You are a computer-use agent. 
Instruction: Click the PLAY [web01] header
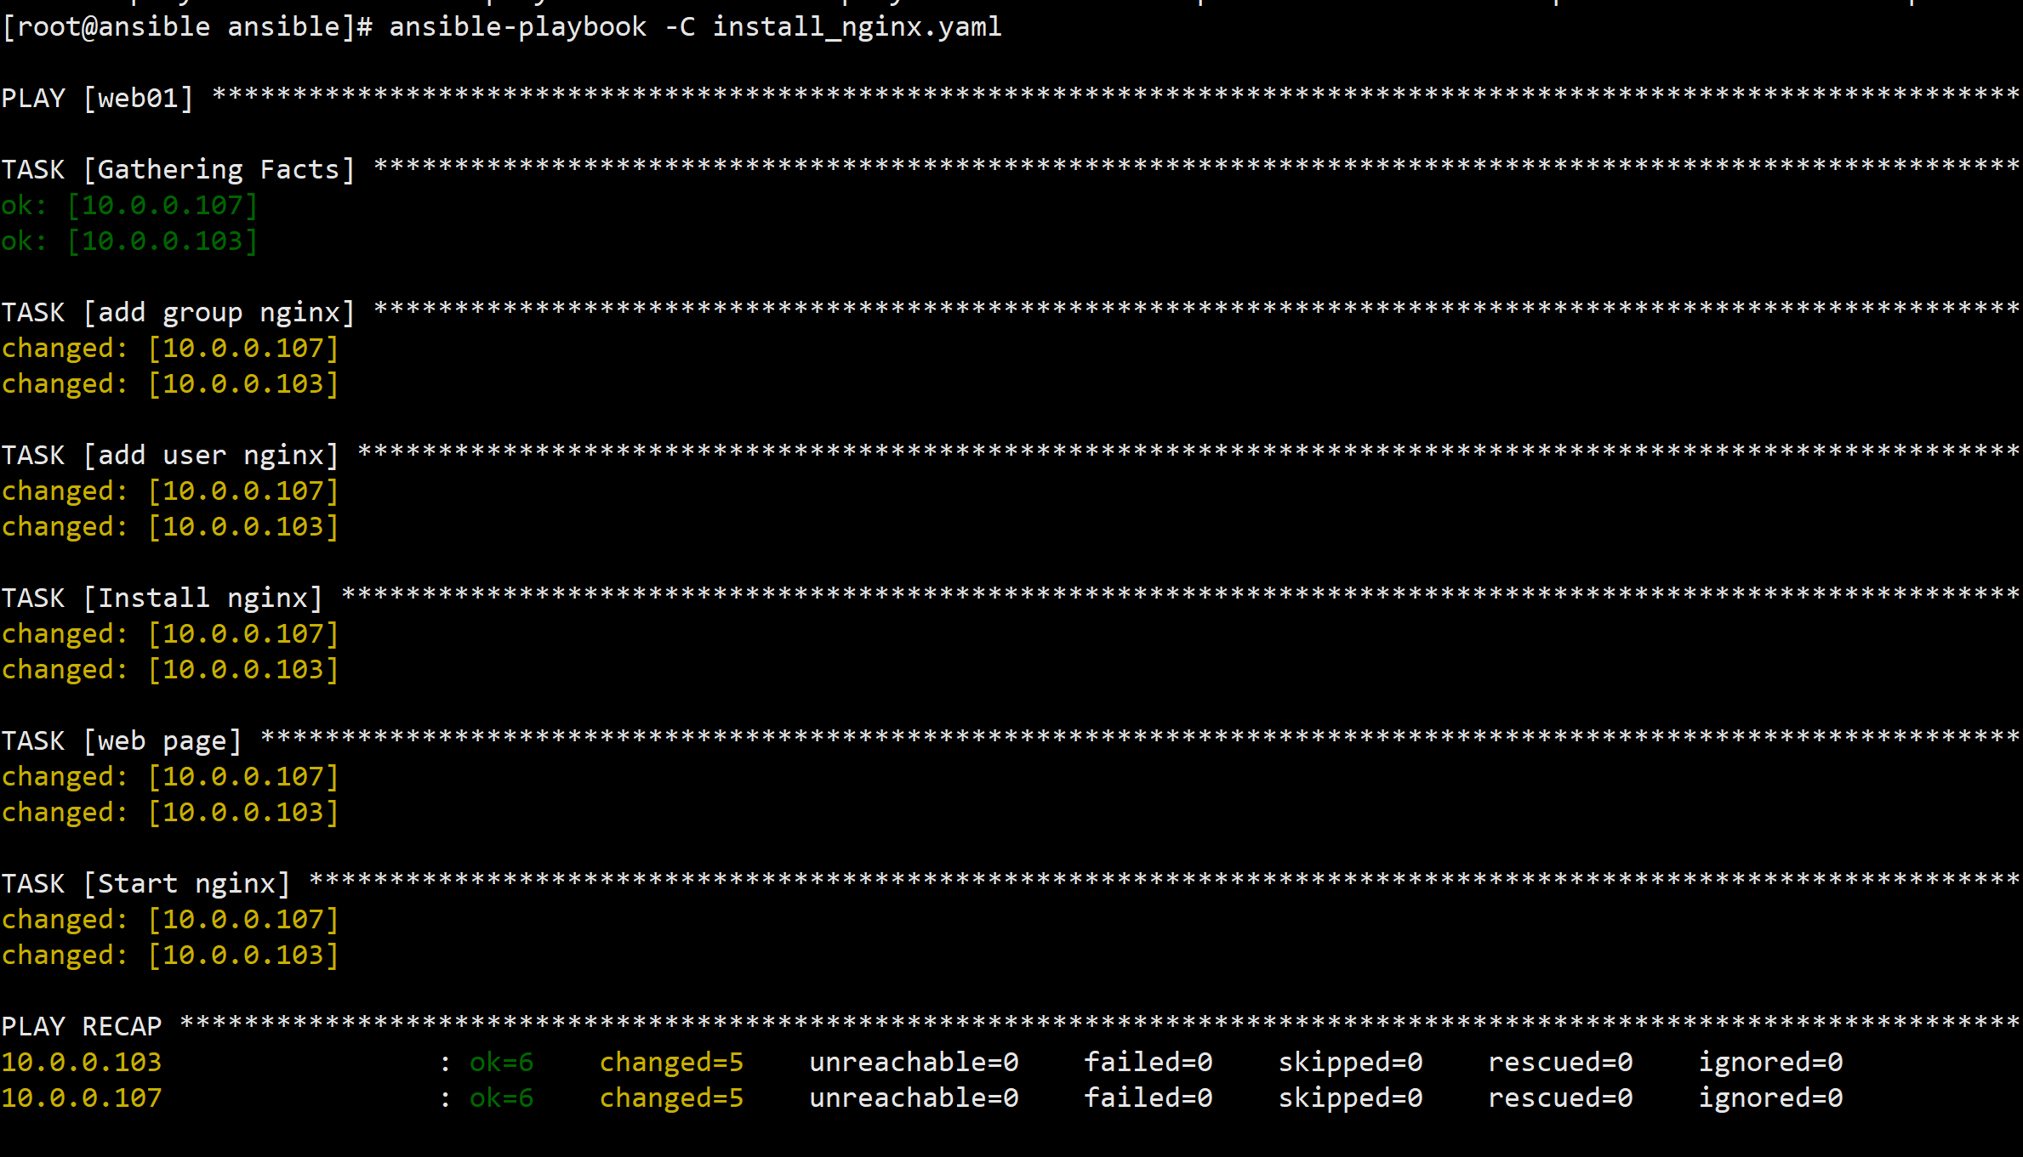coord(98,99)
